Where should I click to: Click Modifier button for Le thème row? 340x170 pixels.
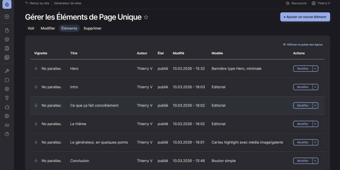[x=303, y=124]
